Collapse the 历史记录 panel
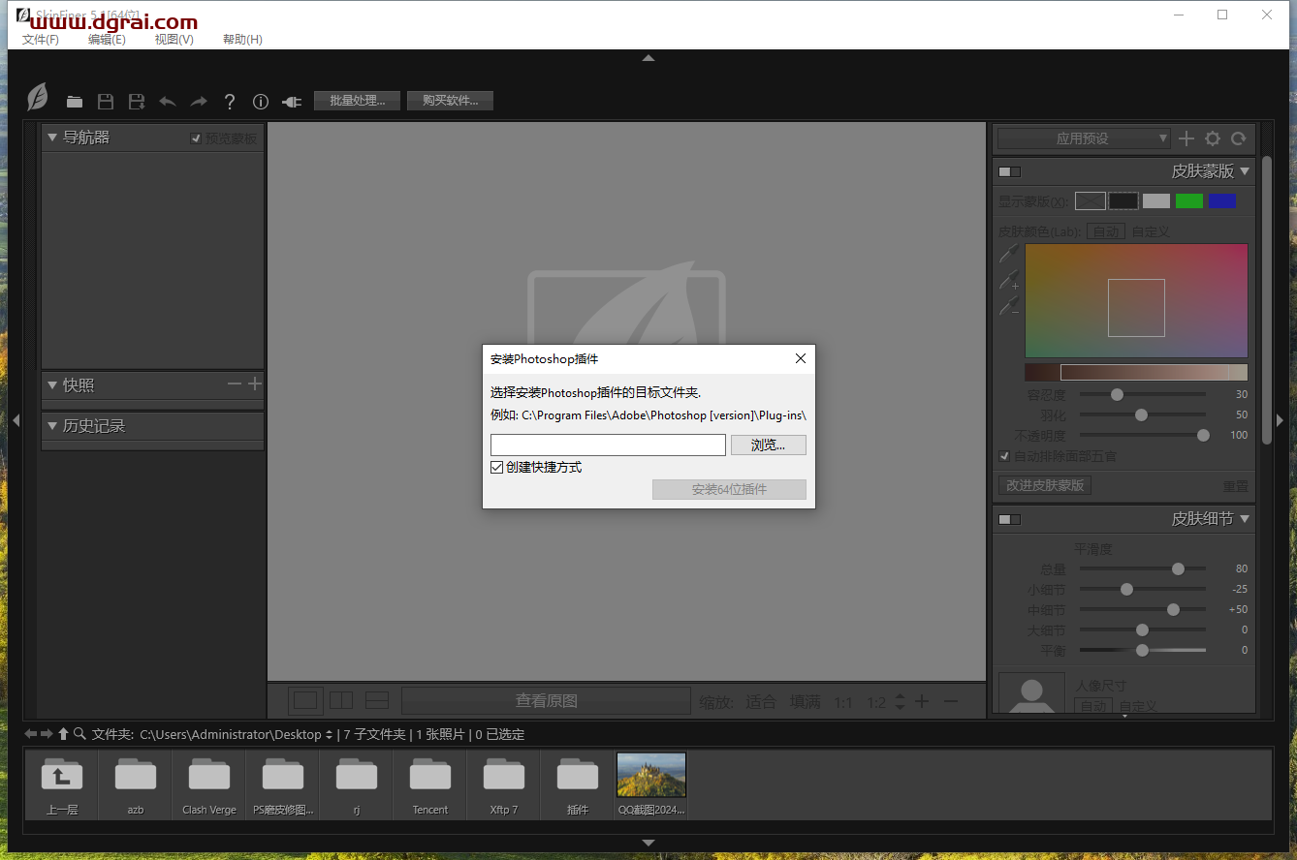This screenshot has height=860, width=1297. click(52, 426)
